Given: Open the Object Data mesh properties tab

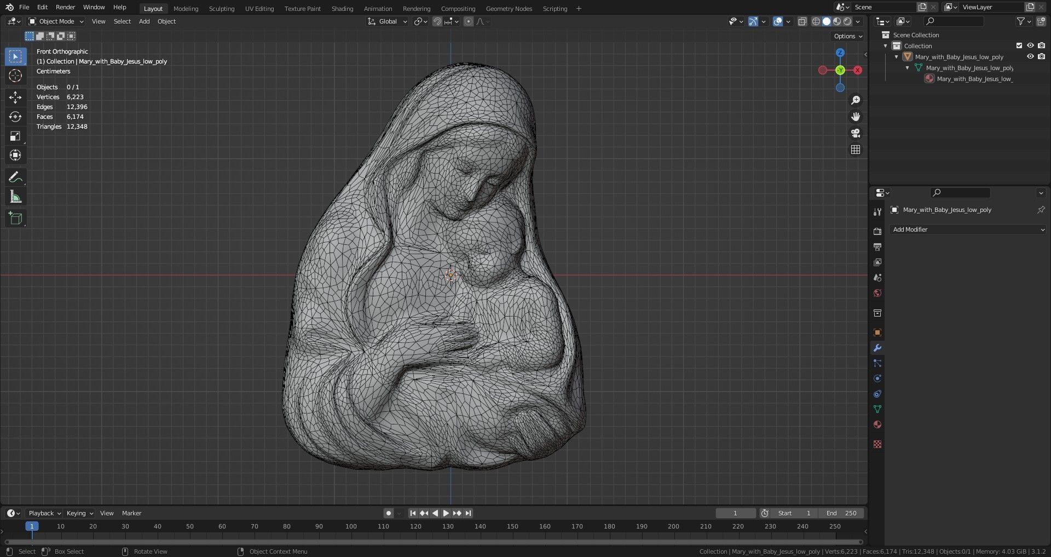Looking at the screenshot, I should coord(877,409).
